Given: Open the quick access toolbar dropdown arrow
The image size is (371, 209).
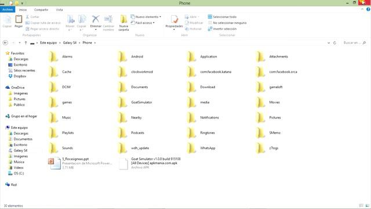Looking at the screenshot, I should (x=22, y=3).
